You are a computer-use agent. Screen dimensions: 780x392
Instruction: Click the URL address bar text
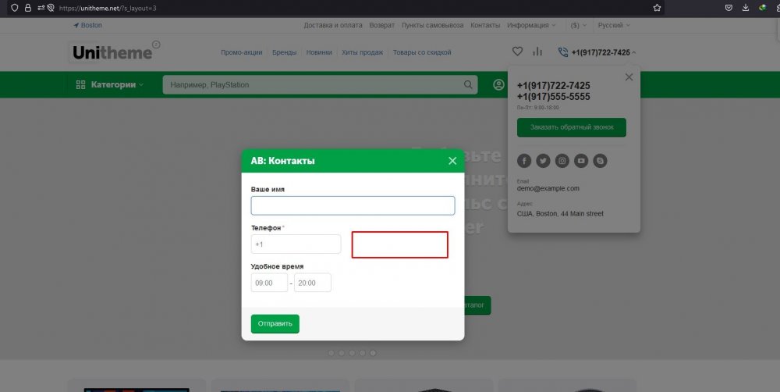(108, 8)
